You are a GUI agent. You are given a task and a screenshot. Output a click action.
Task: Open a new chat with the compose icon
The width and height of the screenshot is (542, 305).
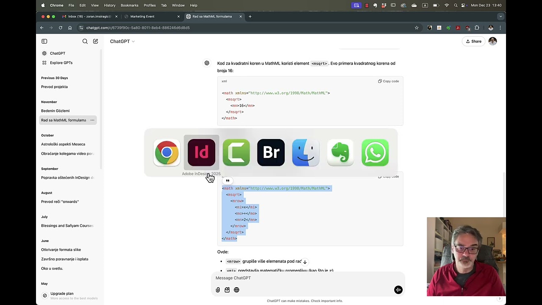point(95,41)
